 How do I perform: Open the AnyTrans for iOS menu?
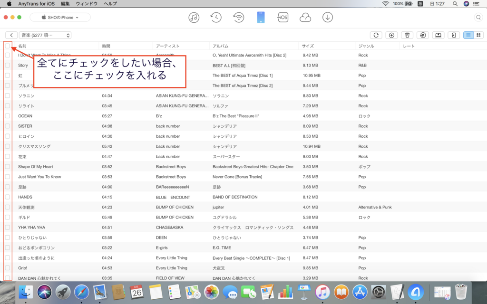click(36, 4)
